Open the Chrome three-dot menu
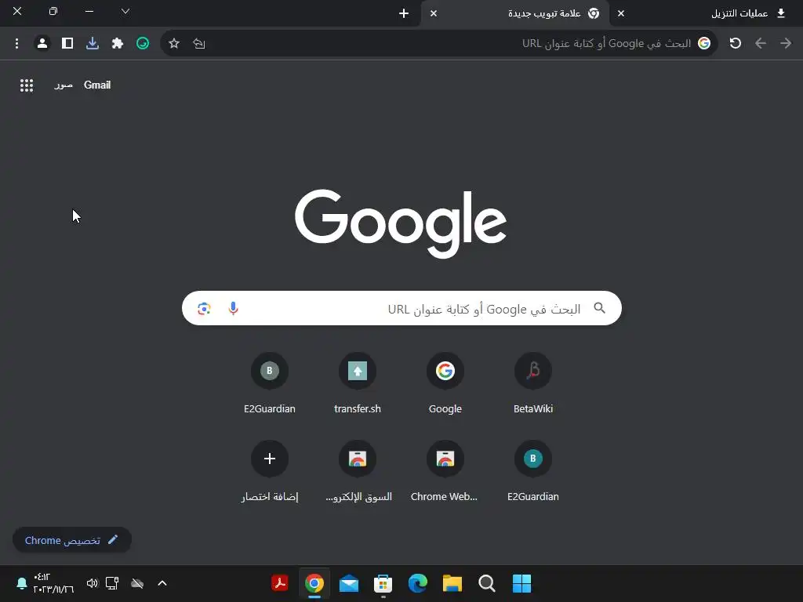This screenshot has width=803, height=602. pos(17,44)
